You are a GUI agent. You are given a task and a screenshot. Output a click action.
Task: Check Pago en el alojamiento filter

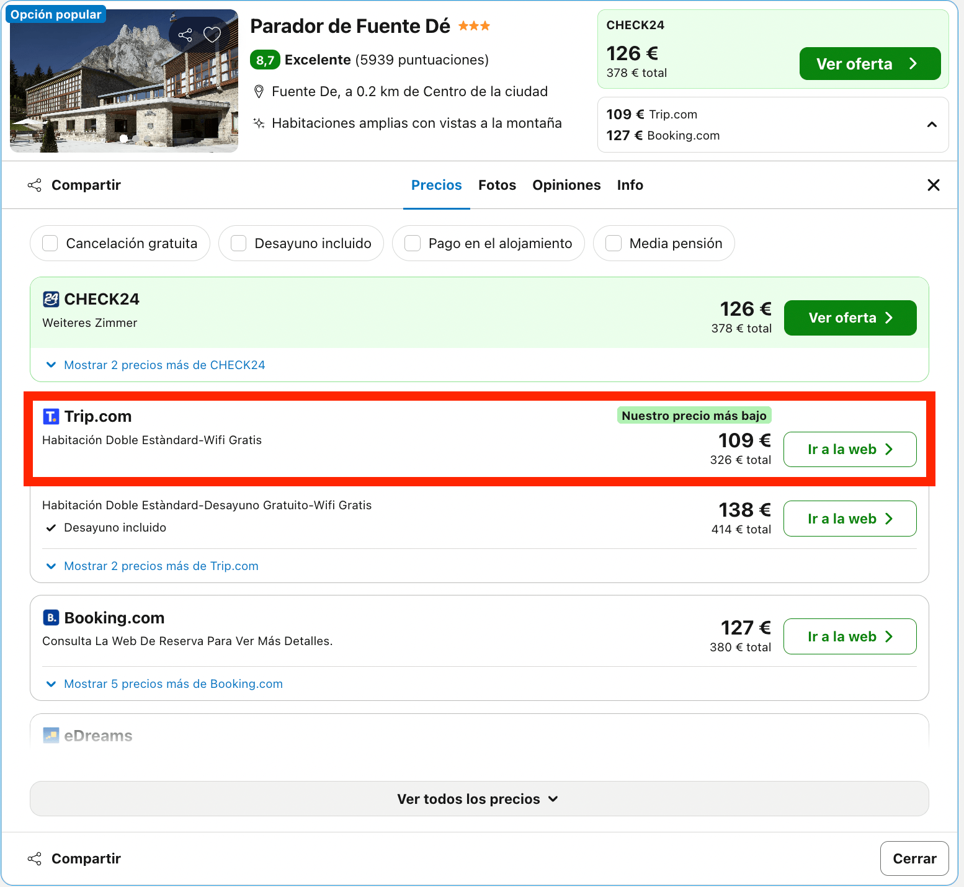tap(413, 243)
